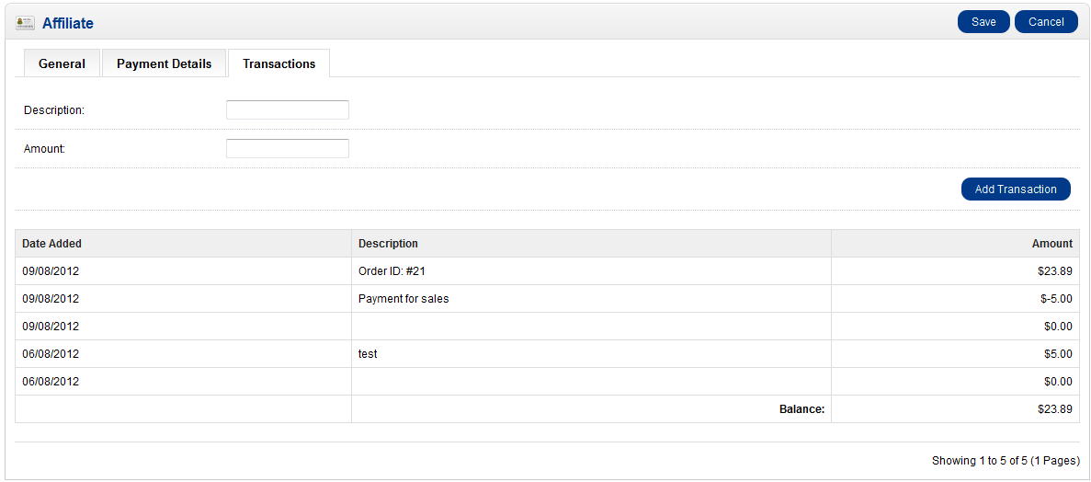Click the $-5.00 amount cell
This screenshot has height=482, width=1091.
pos(1053,299)
